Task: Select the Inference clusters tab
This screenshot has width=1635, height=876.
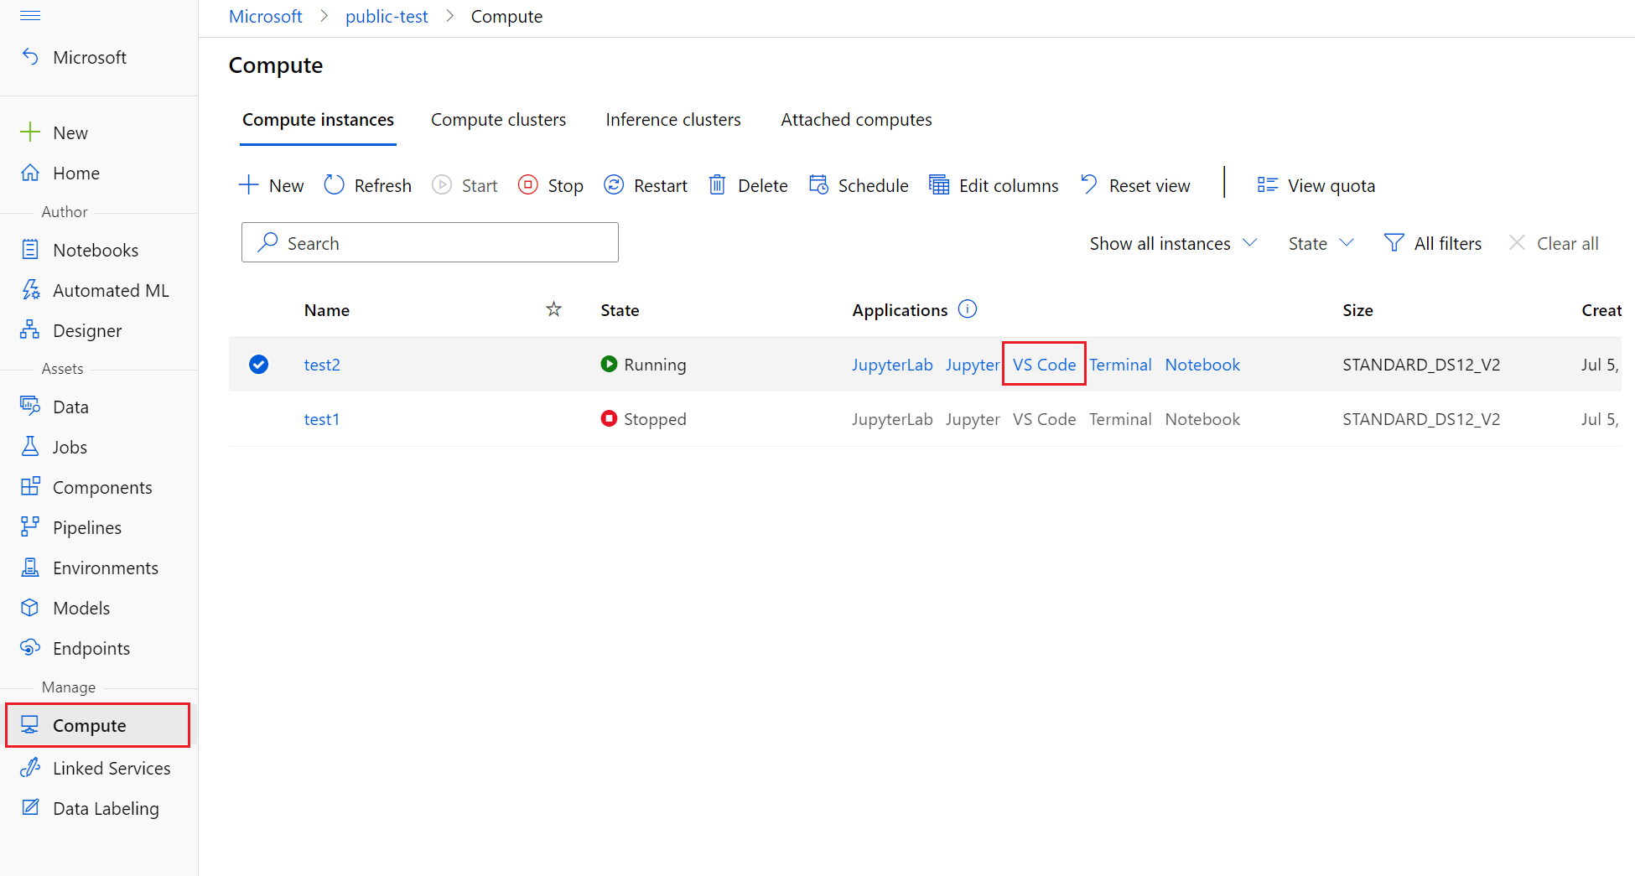Action: [x=672, y=119]
